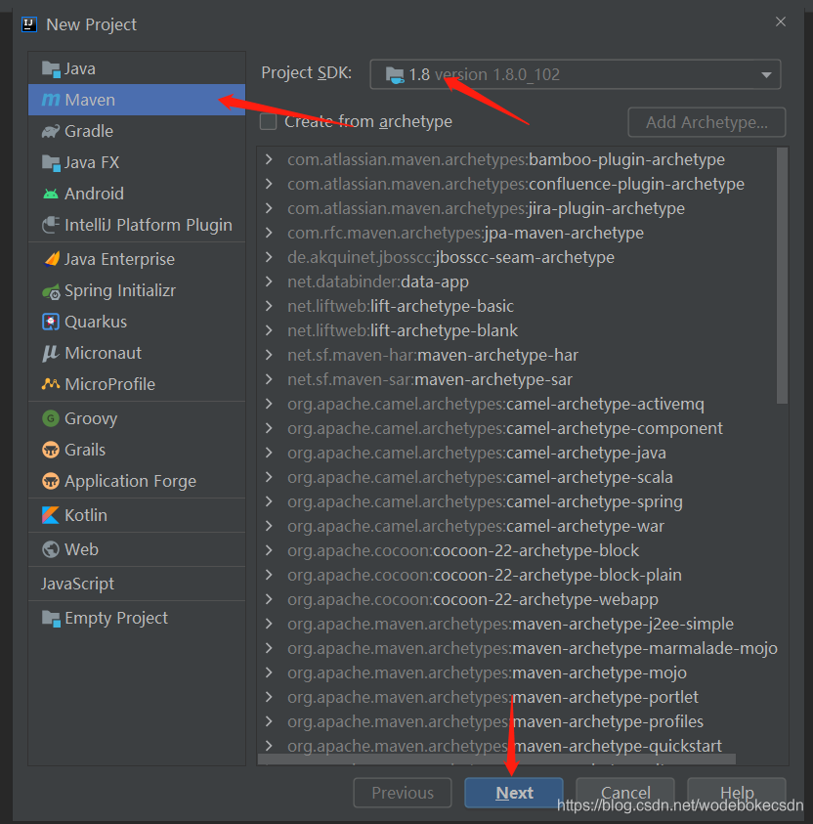This screenshot has height=824, width=813.
Task: Click the Maven 'm' icon
Action: tap(51, 100)
